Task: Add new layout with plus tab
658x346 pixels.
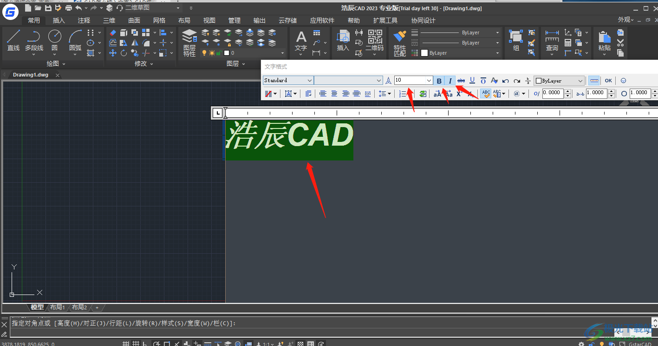Action: (x=97, y=308)
